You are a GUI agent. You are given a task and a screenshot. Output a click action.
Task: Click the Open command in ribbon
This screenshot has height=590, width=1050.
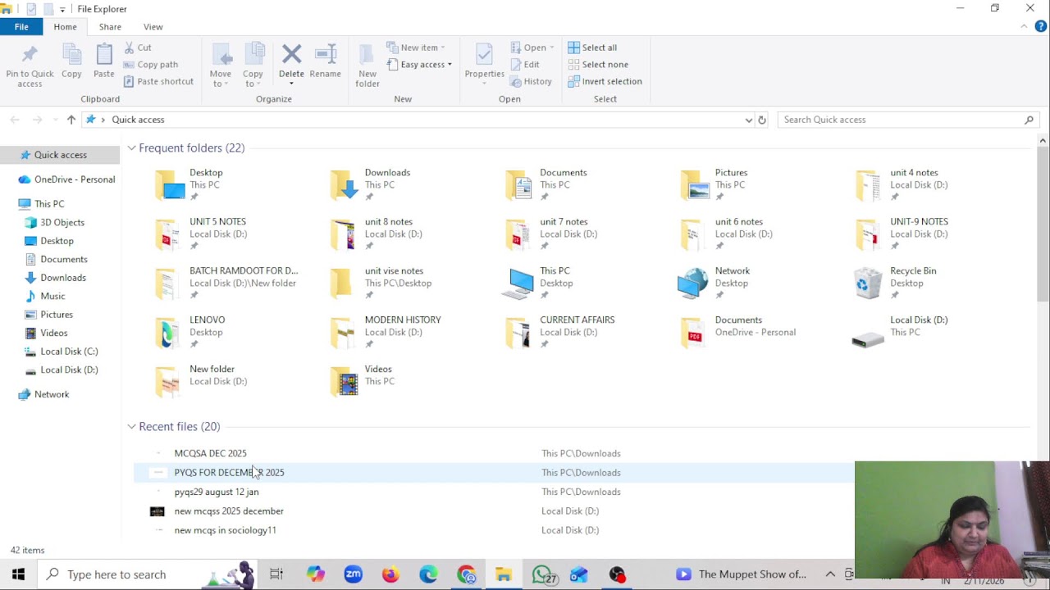532,48
